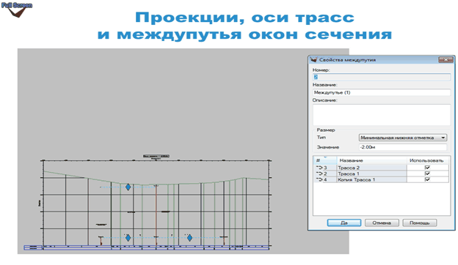Image resolution: width=458 pixels, height=265 pixels.
Task: Open the Помощь button
Action: [x=420, y=223]
